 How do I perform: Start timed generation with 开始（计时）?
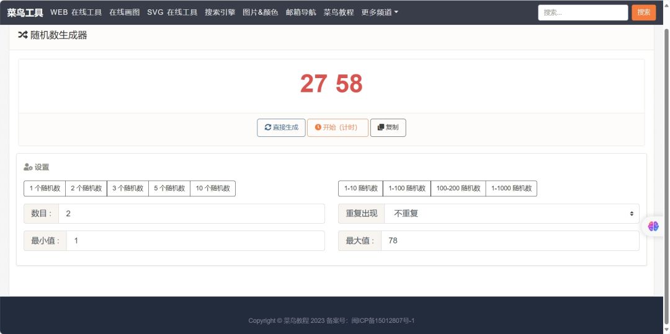[x=337, y=128]
